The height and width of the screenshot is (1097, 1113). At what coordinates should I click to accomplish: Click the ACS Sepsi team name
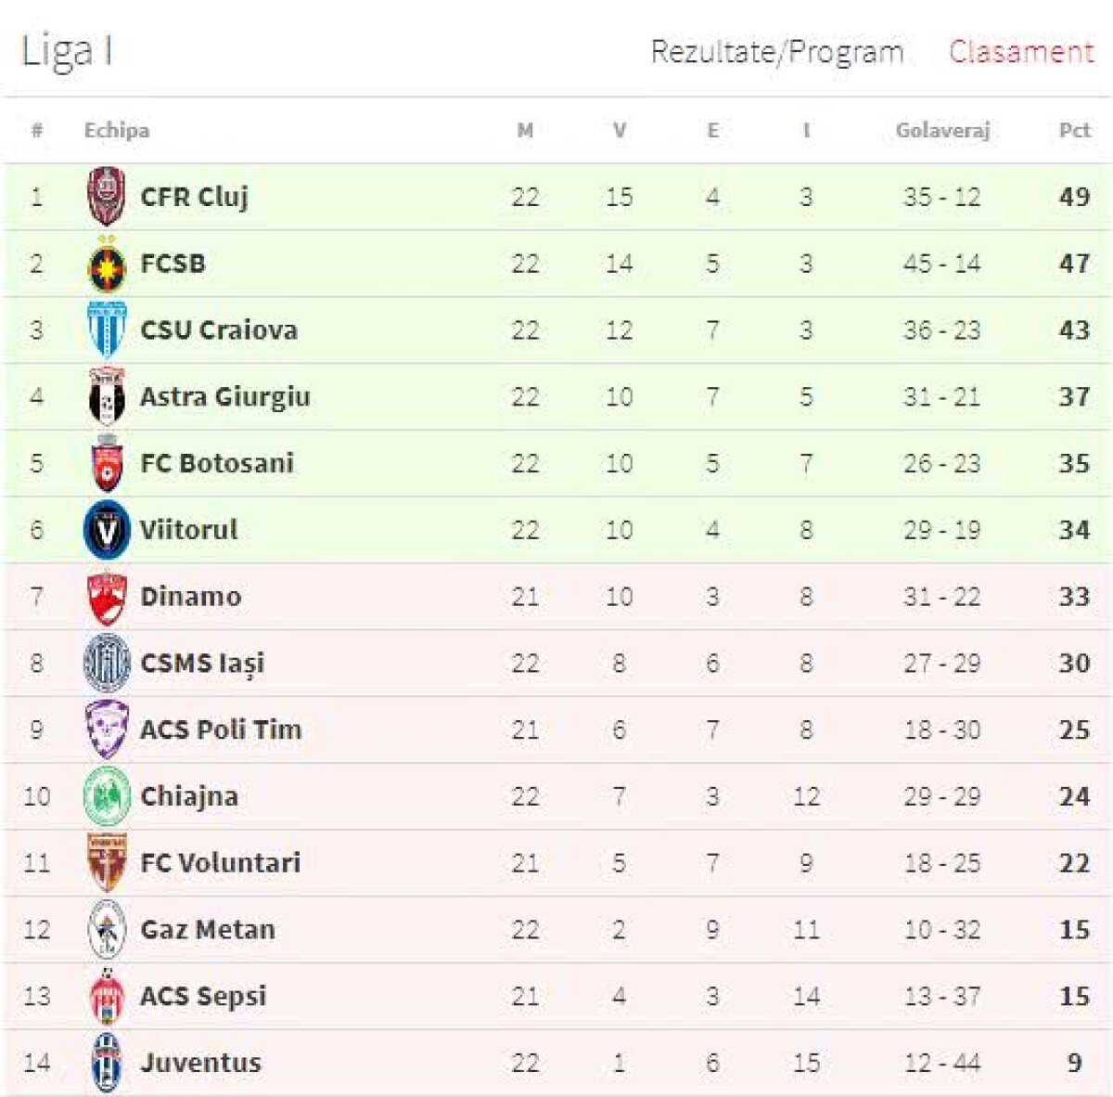[203, 995]
